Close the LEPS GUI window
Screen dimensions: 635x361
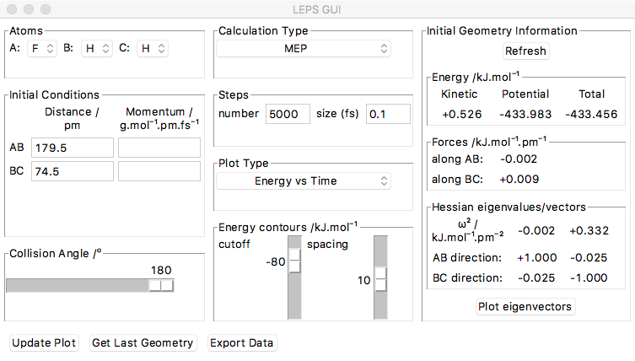(x=12, y=9)
